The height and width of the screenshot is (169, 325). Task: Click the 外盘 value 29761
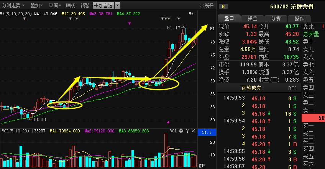pyautogui.click(x=249, y=57)
